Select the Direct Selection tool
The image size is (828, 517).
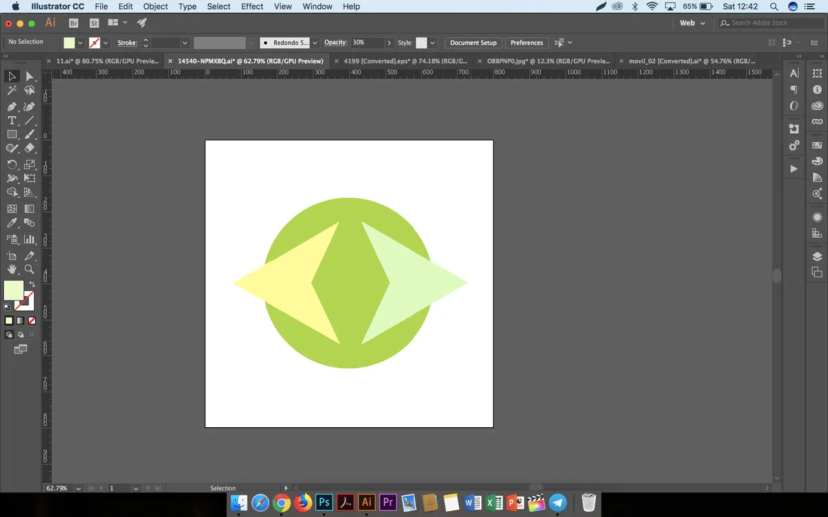[30, 76]
